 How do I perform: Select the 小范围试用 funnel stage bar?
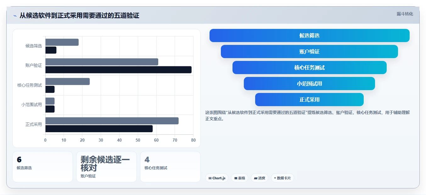310,84
